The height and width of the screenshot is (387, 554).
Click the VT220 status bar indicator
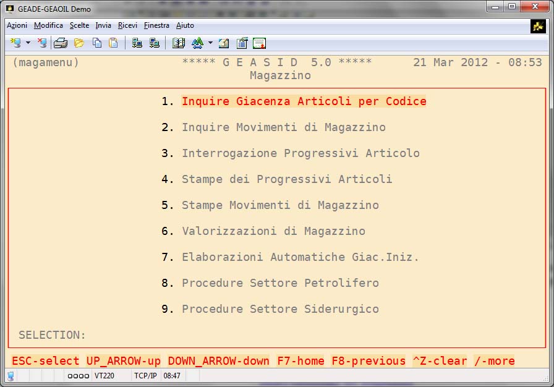tap(104, 376)
